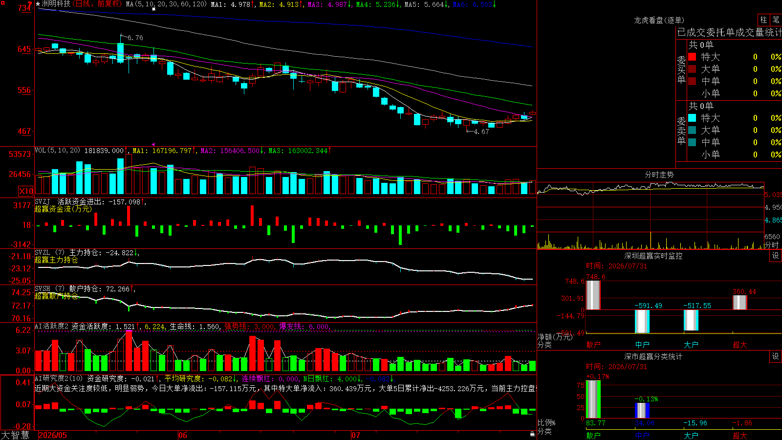782x440 pixels.
Task: Click the 深市超赢分类统计 panel title
Action: click(x=653, y=356)
